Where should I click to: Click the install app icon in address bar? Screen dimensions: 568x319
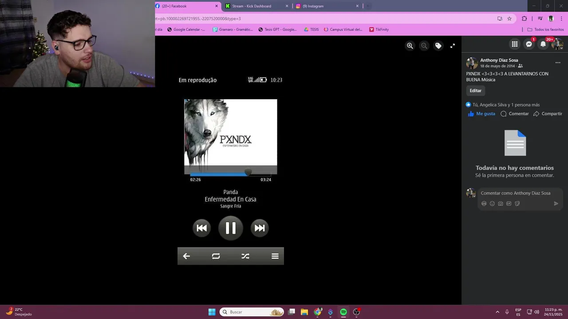pos(500,19)
